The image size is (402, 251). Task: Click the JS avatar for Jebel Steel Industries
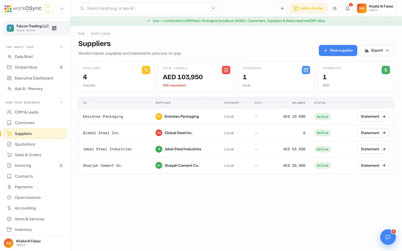tap(159, 149)
